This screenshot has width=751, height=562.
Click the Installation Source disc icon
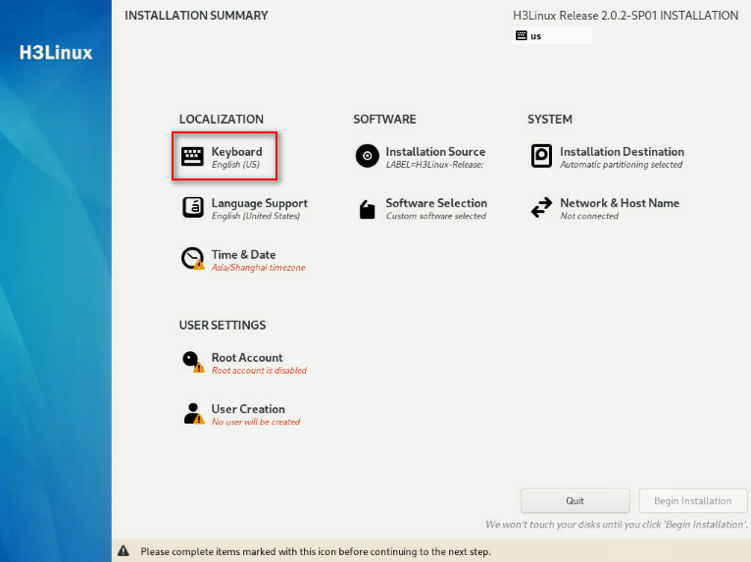[x=368, y=156]
